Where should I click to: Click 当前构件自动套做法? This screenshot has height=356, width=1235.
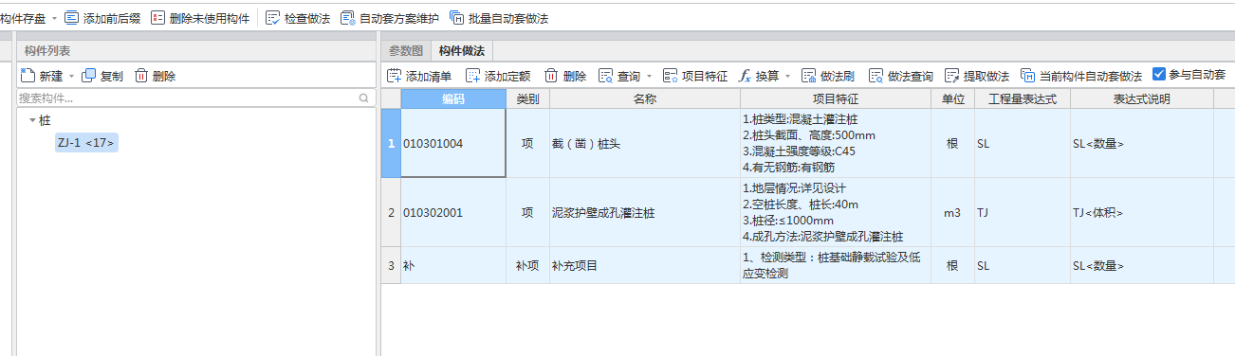[x=1081, y=76]
